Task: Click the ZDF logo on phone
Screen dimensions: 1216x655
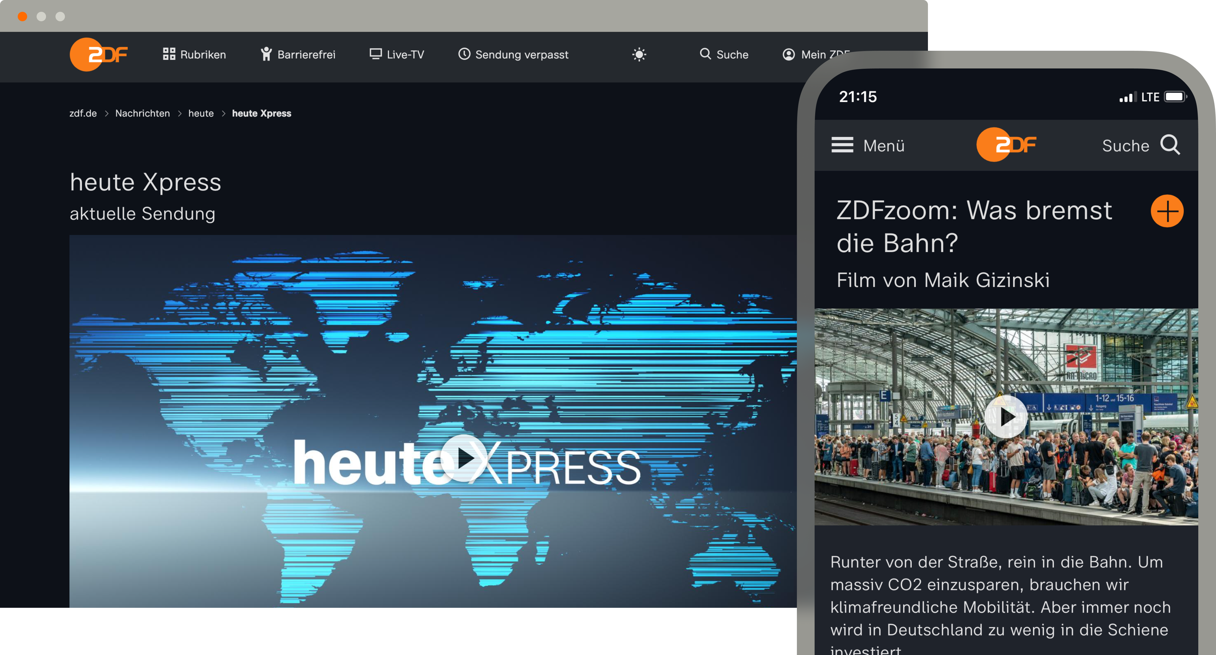Action: click(1006, 145)
